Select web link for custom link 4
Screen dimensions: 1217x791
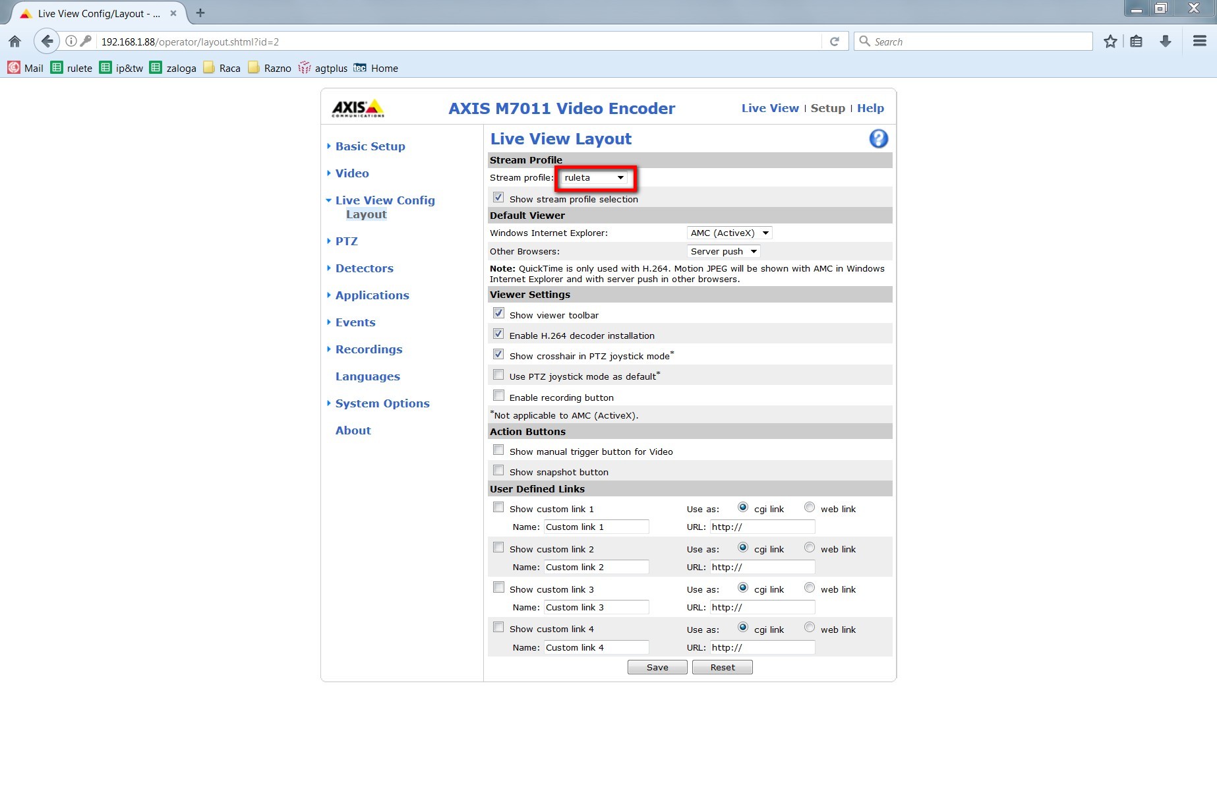click(810, 628)
